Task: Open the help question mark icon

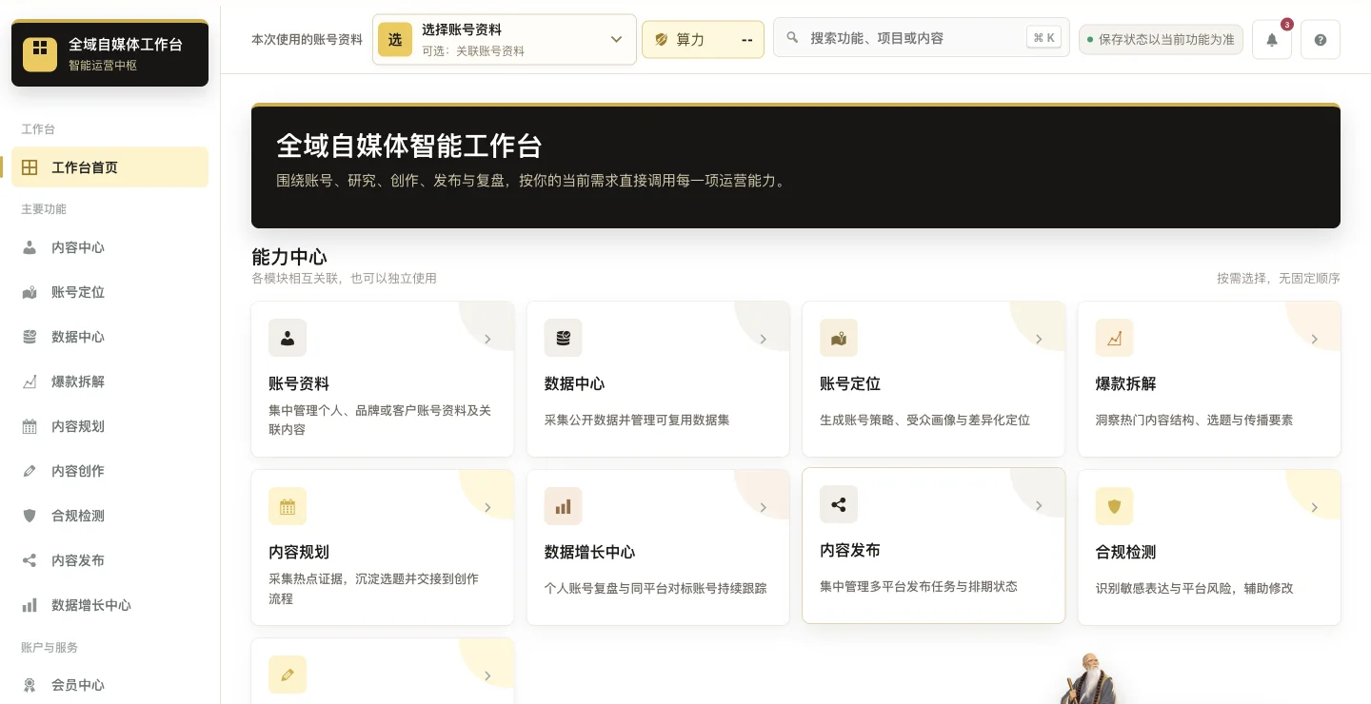Action: [x=1321, y=40]
